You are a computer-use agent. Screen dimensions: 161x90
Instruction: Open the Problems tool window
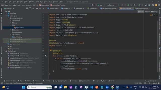pos(36,81)
